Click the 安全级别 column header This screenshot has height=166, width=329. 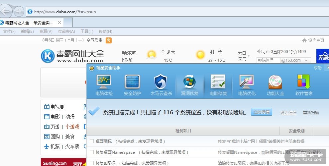tap(296, 131)
